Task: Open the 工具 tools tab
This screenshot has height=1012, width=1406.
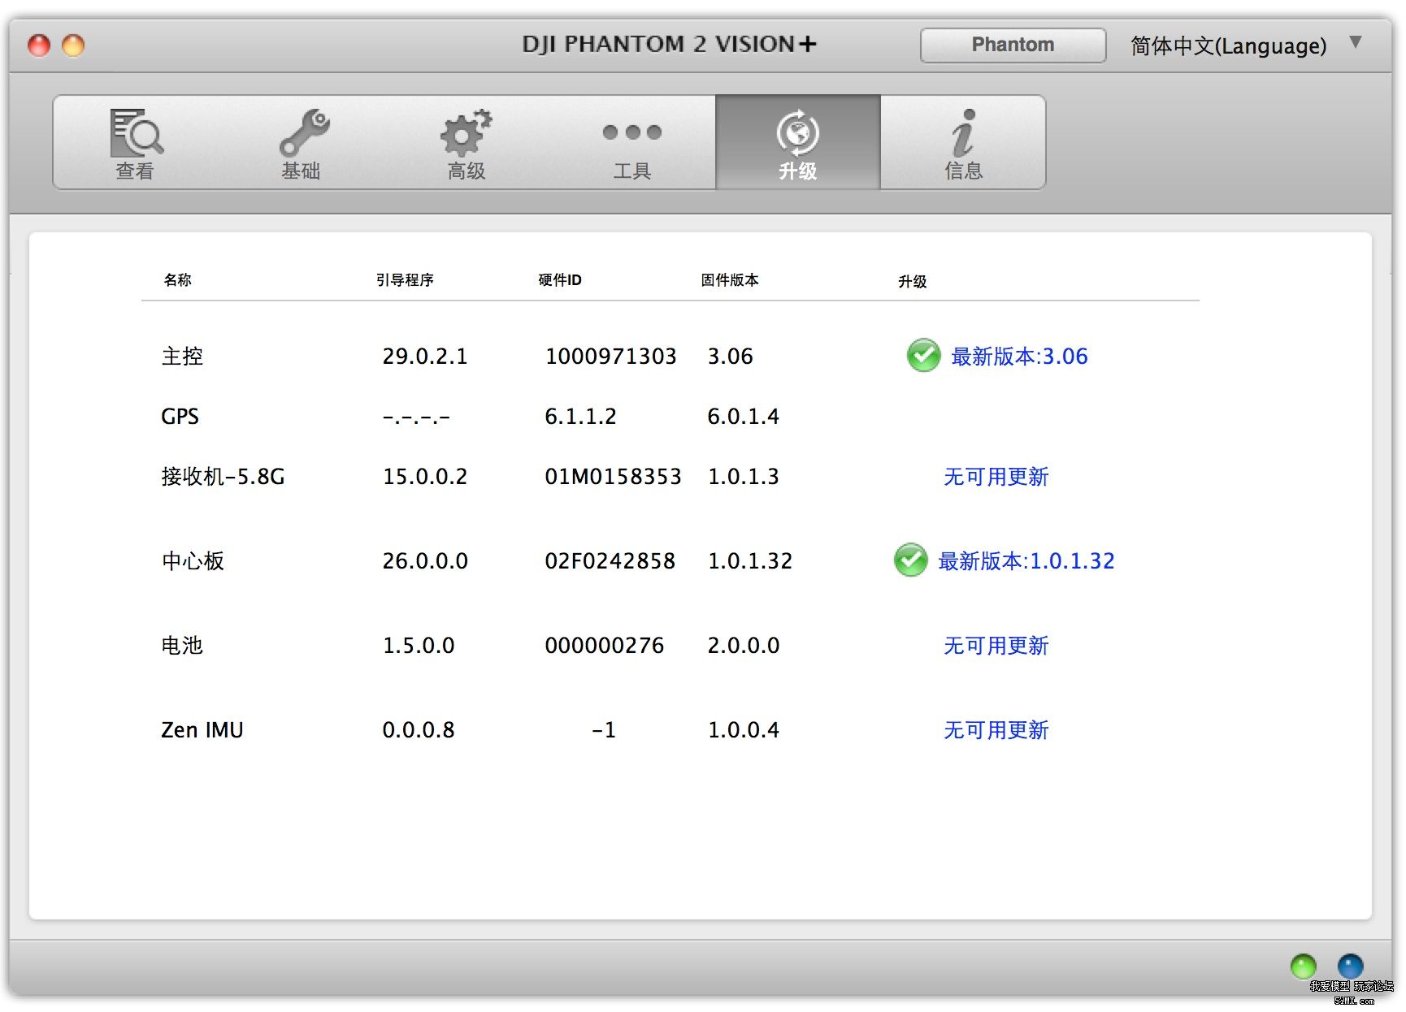Action: tap(632, 143)
